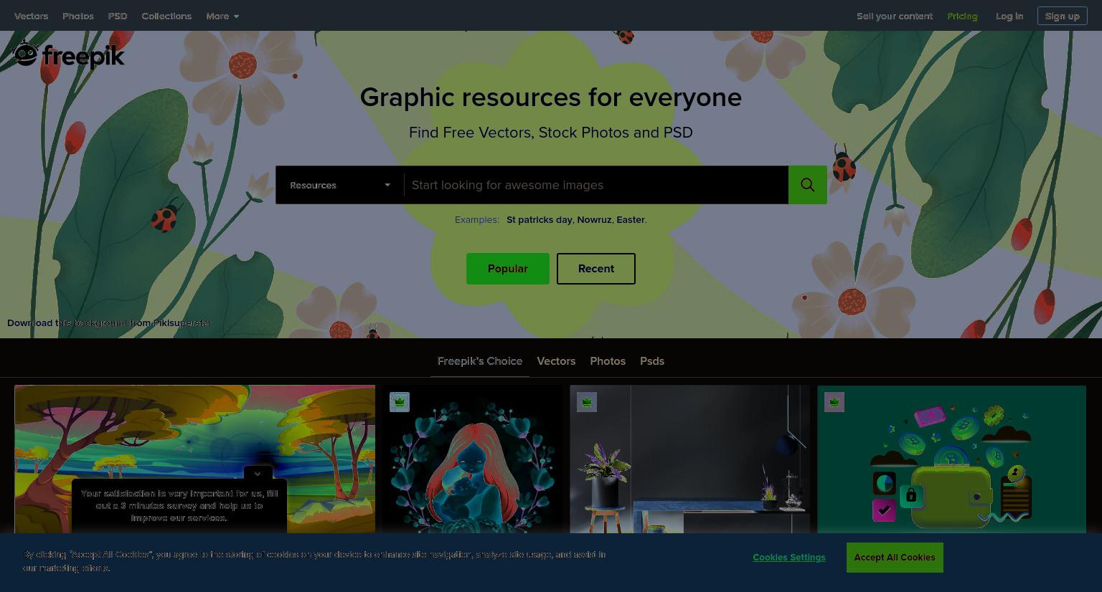
Task: Click the Freepik logo
Action: (x=68, y=54)
